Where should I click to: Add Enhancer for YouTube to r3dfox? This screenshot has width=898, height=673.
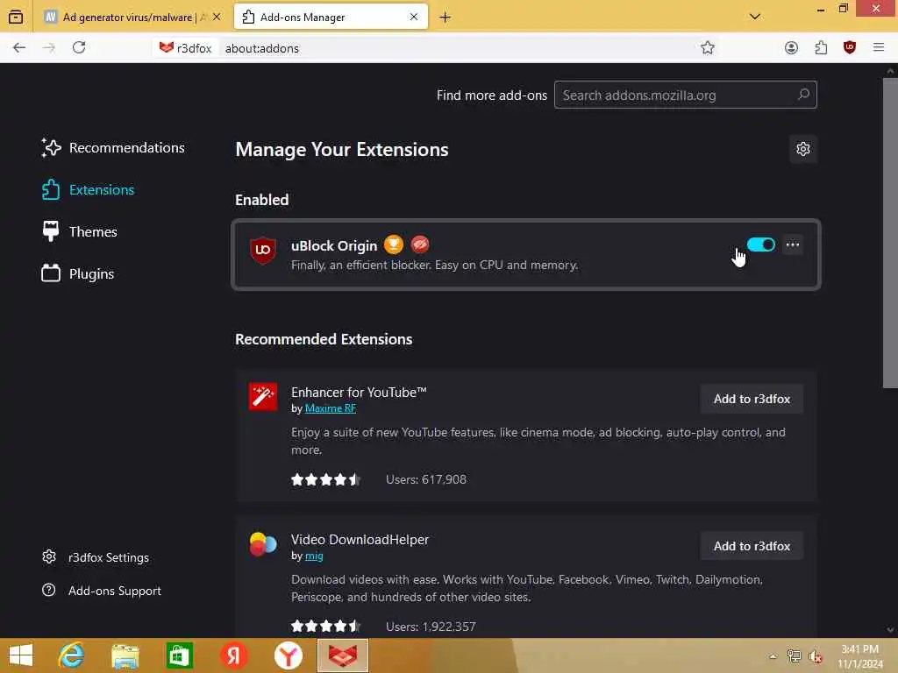coord(752,399)
